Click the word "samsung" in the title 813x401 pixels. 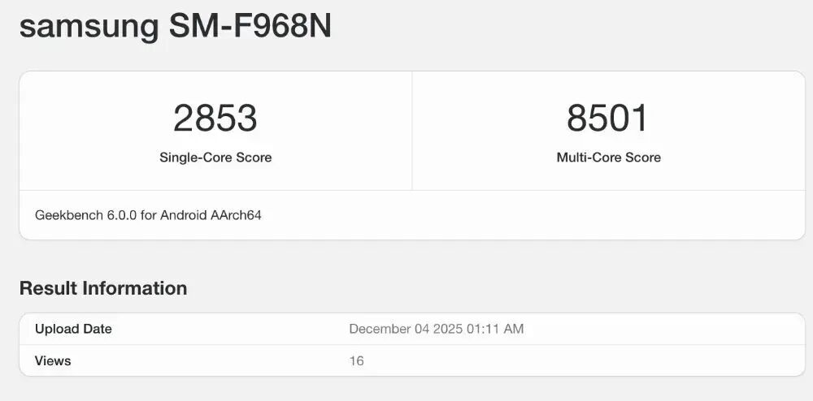click(89, 26)
